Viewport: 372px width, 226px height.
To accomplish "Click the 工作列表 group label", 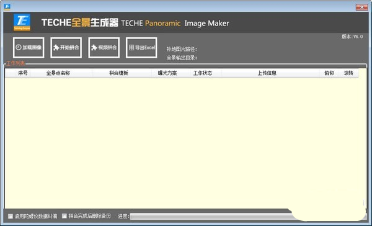I will tap(15, 63).
